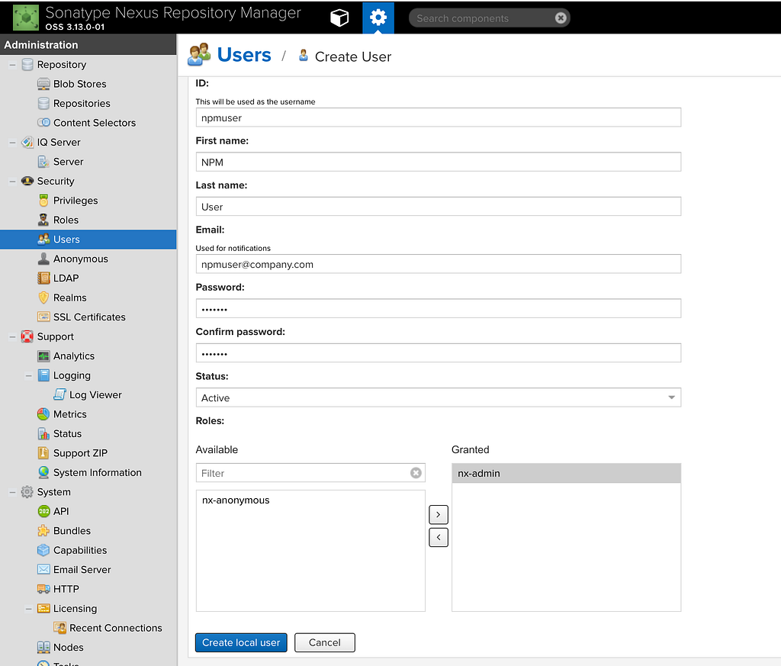Collapse the Security tree section
The width and height of the screenshot is (781, 666).
click(x=12, y=182)
